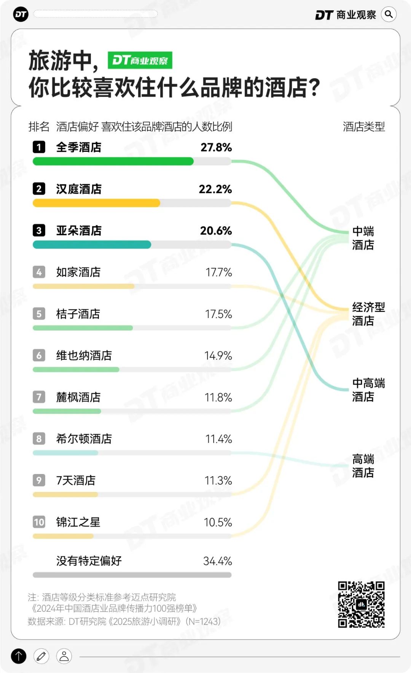The image size is (411, 673).
Task: Click the empty text field at top
Action: [x=95, y=14]
